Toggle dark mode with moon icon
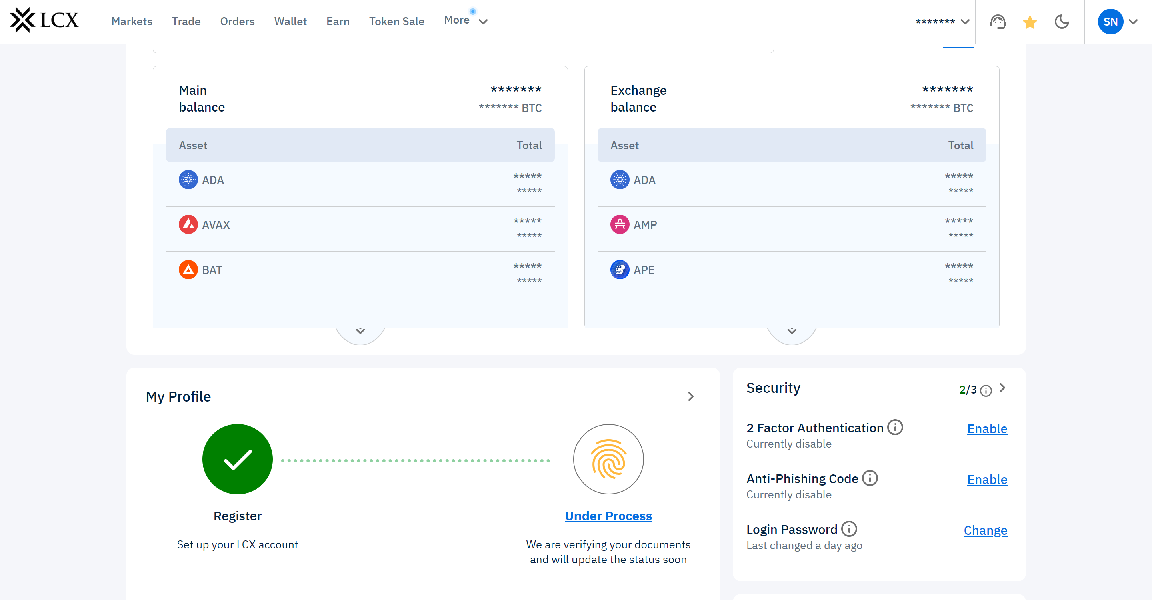Viewport: 1152px width, 600px height. point(1061,22)
